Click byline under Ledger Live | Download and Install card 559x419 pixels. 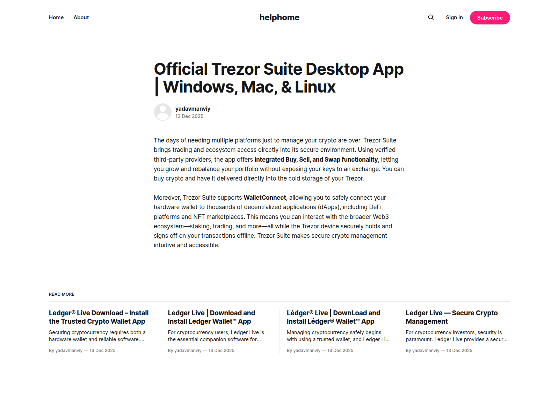201,351
